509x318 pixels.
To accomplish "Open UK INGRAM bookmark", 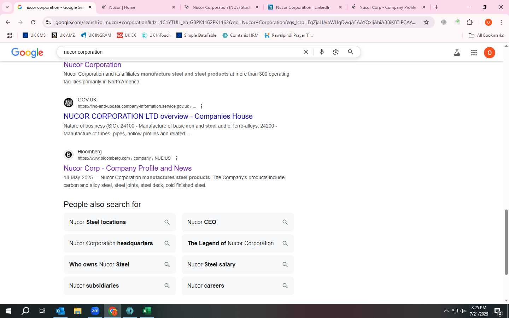I will 96,35.
